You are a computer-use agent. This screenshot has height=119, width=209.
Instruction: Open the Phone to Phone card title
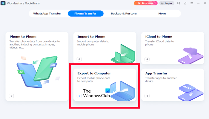tap(23, 37)
